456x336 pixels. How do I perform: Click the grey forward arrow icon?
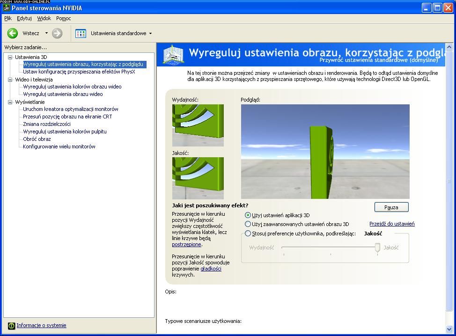(x=57, y=33)
